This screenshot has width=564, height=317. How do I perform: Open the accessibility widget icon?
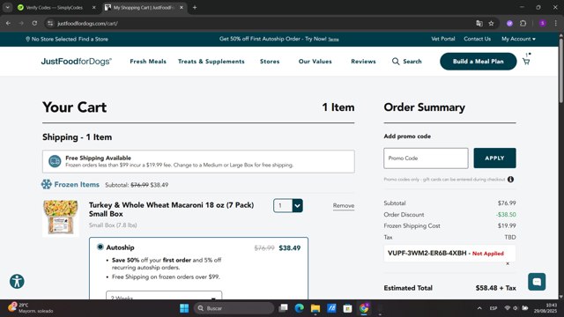click(x=17, y=281)
